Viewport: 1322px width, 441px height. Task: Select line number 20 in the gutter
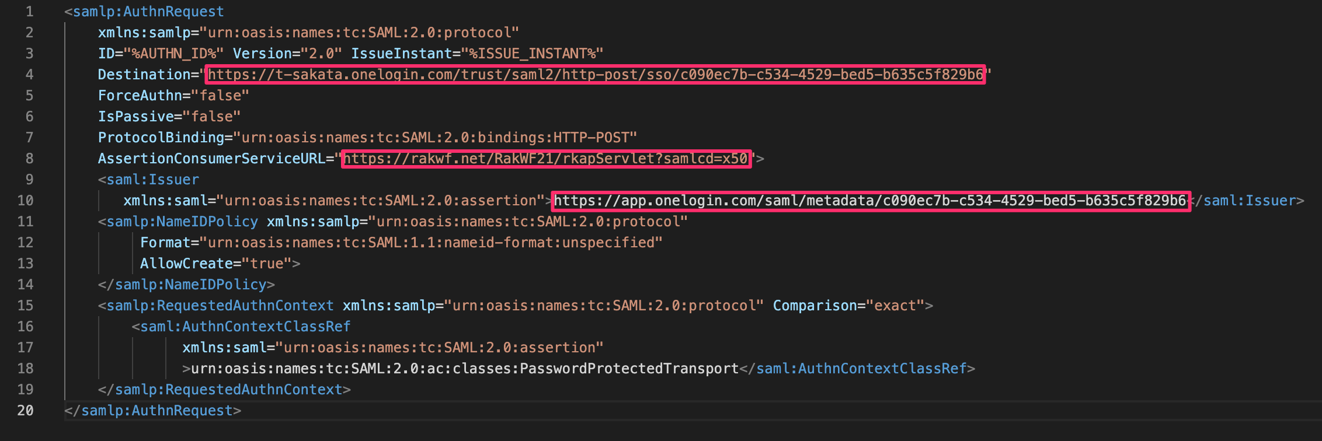pyautogui.click(x=25, y=411)
